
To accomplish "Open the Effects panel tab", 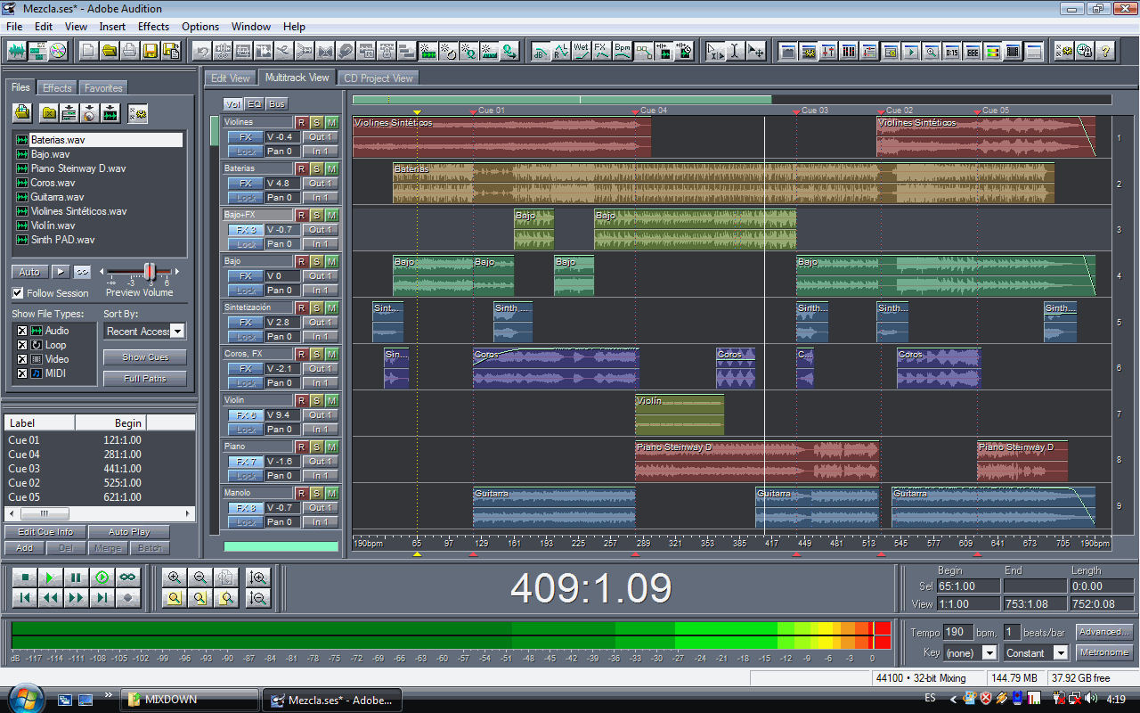I will [57, 88].
